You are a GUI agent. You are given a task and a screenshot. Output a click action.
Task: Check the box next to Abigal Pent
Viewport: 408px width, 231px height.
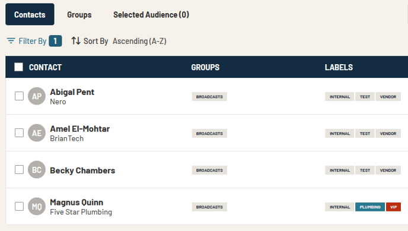click(x=19, y=96)
